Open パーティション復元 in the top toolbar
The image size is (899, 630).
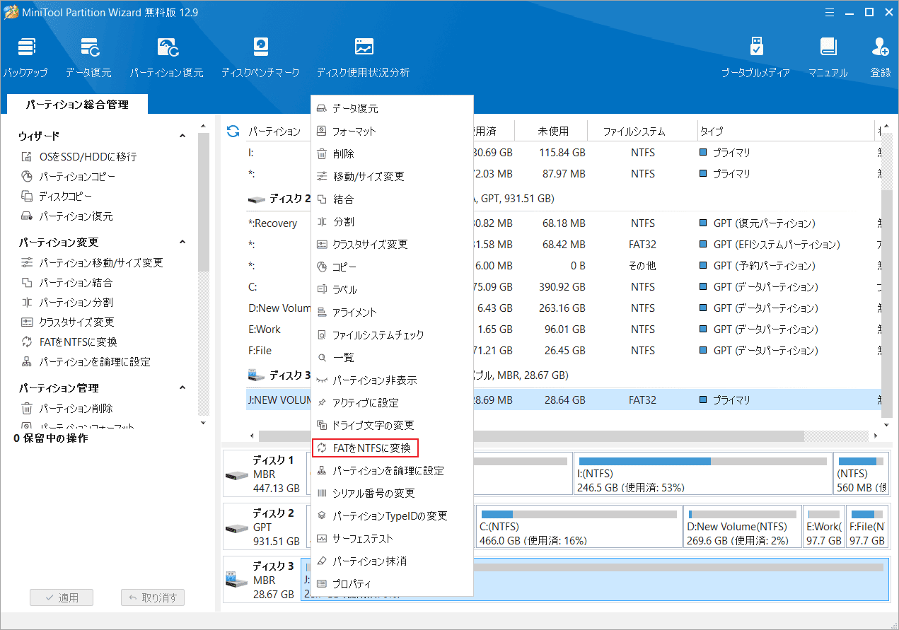pyautogui.click(x=166, y=57)
